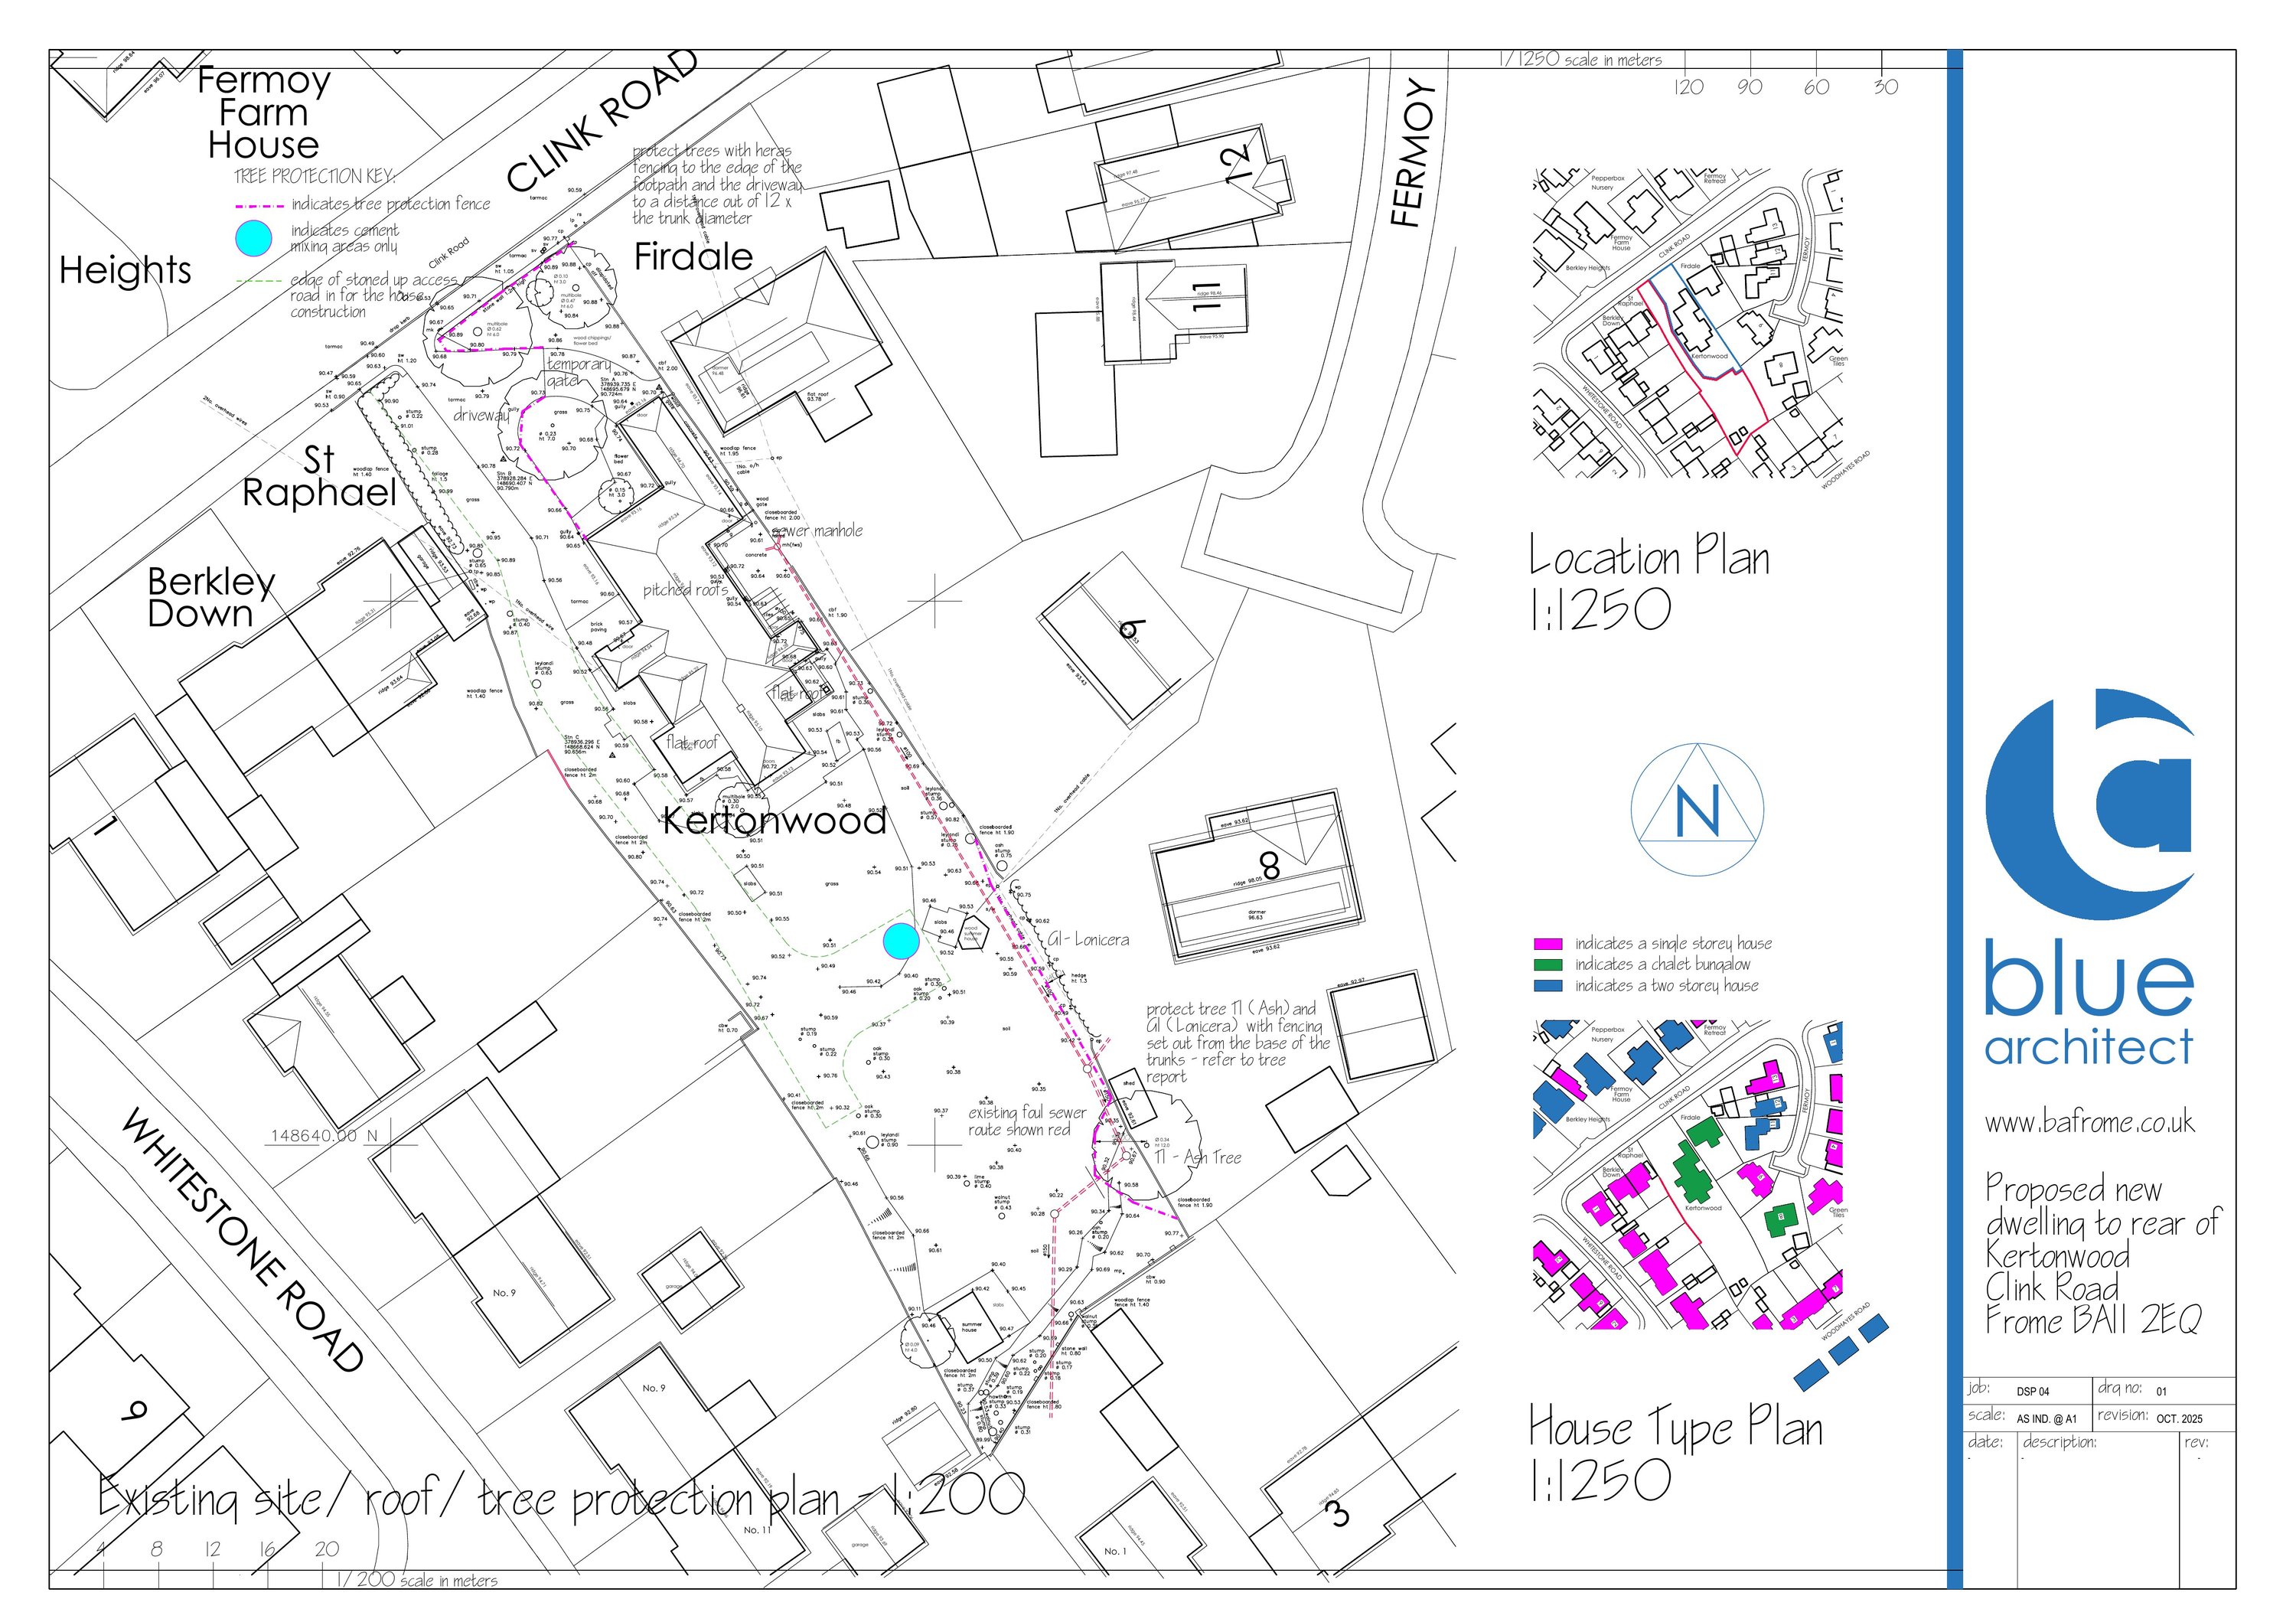Click the magenta single storey house swatch

[x=1547, y=944]
